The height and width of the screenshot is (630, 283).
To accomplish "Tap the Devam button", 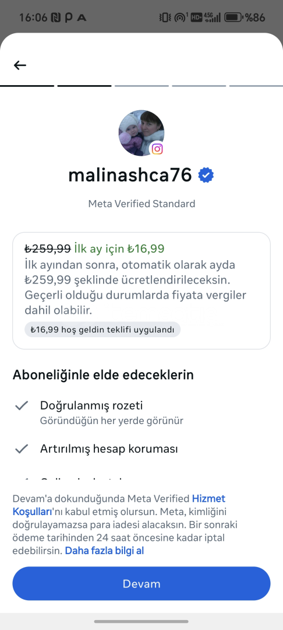I will pos(141,583).
